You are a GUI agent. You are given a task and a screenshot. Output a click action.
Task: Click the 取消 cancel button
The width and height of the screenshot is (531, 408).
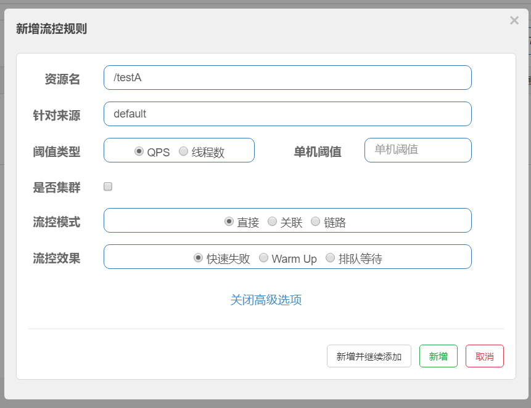(484, 356)
